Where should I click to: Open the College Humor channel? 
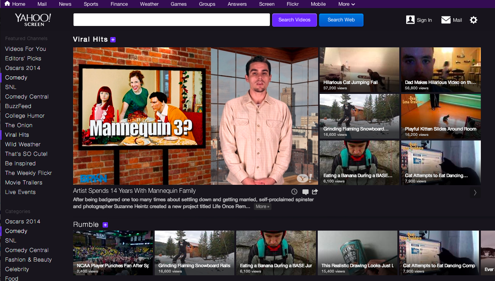click(25, 116)
